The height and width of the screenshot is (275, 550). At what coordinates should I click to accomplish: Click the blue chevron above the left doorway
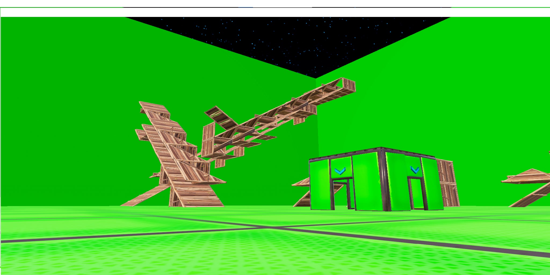pyautogui.click(x=340, y=171)
